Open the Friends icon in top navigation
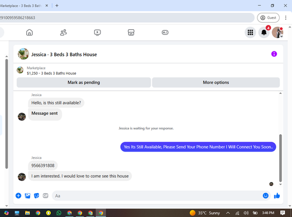 pyautogui.click(x=63, y=32)
